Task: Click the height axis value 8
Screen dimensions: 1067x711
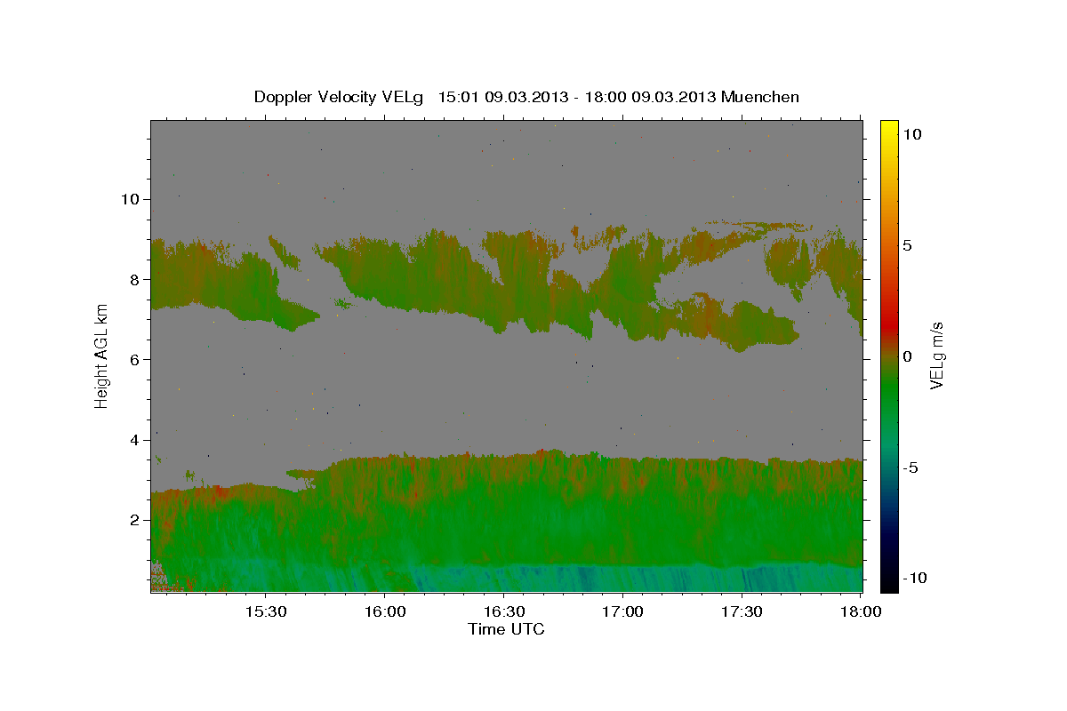Action: [132, 279]
